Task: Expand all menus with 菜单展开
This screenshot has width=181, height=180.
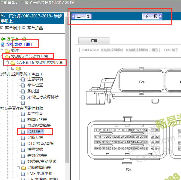Action: [x=13, y=28]
